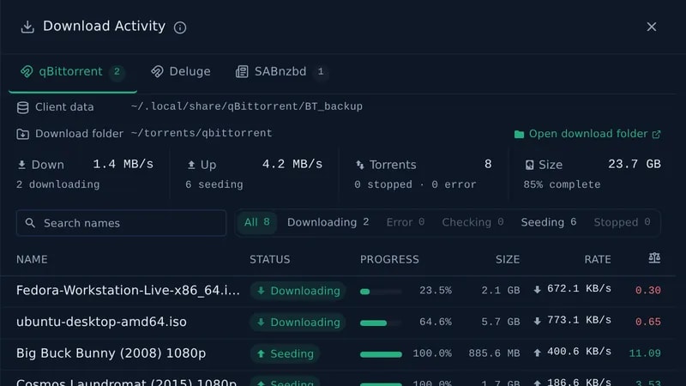
Task: Focus the Search names field
Action: coord(121,223)
